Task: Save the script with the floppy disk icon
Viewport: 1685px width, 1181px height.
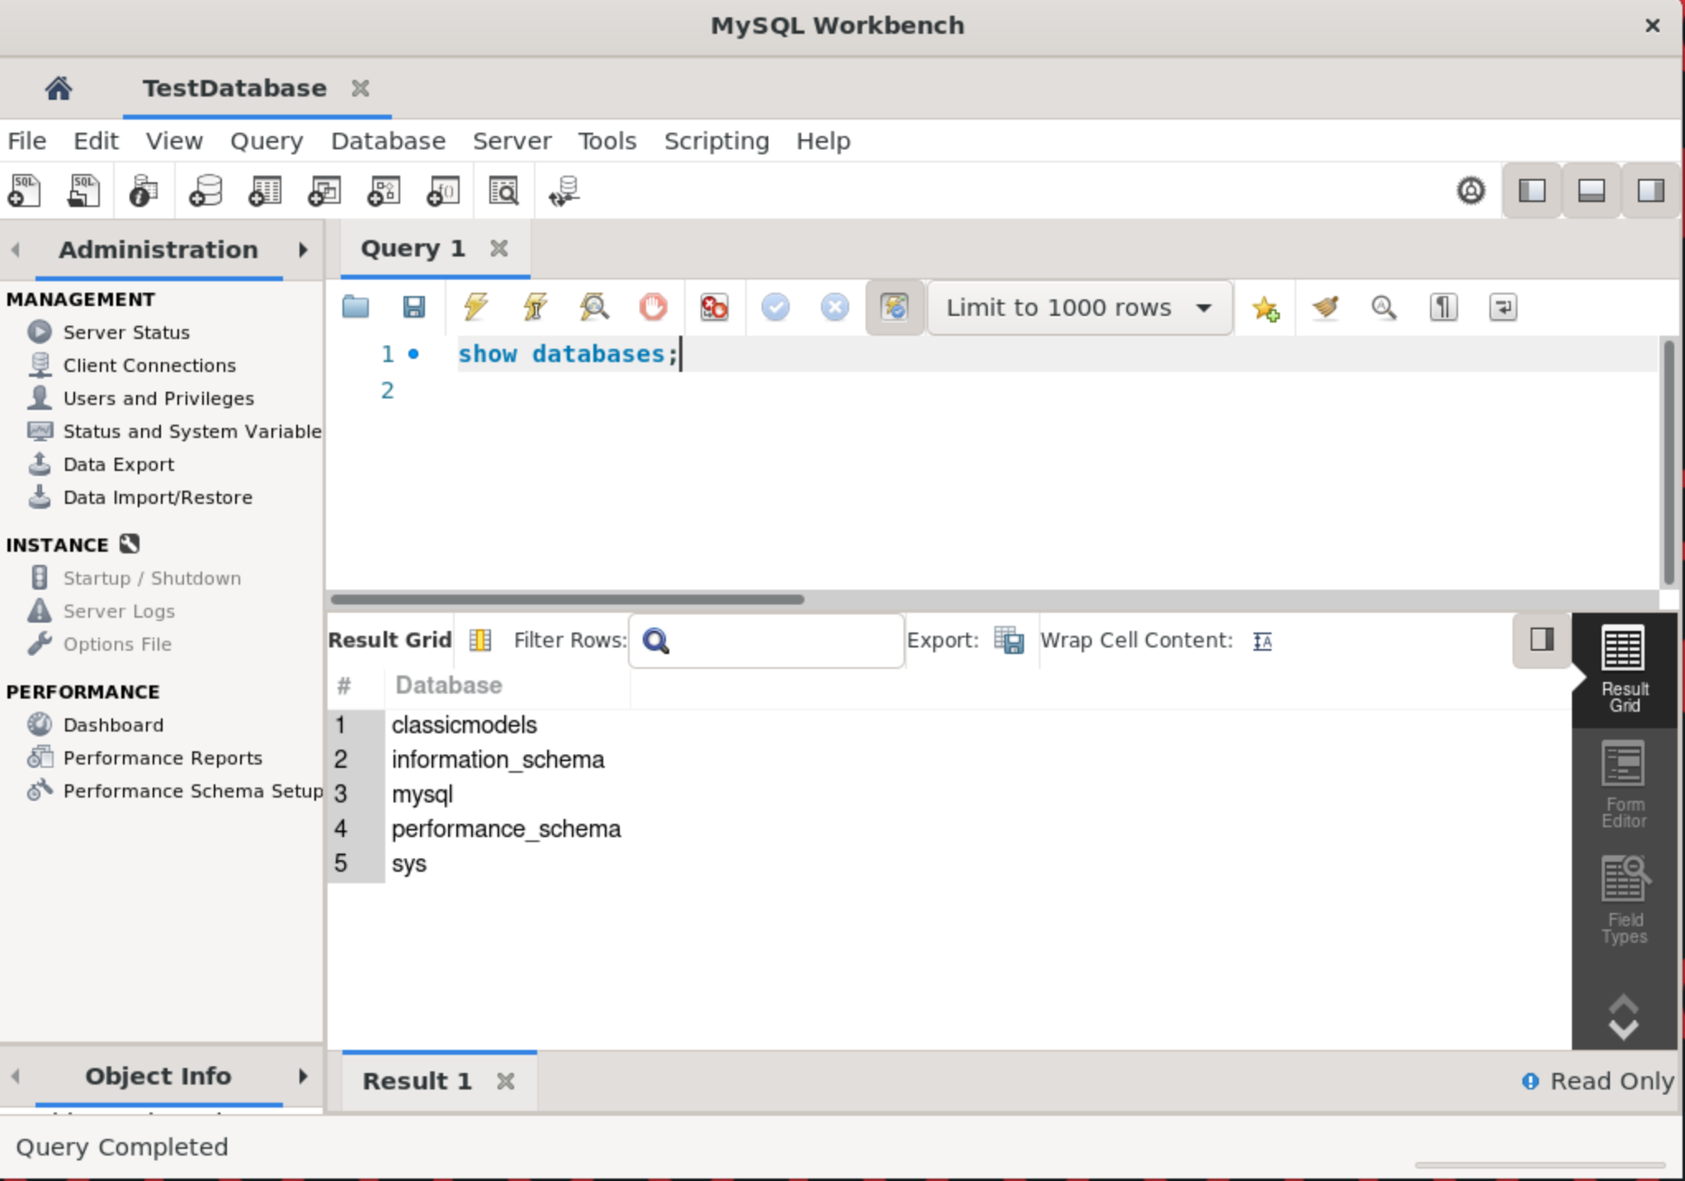Action: [414, 308]
